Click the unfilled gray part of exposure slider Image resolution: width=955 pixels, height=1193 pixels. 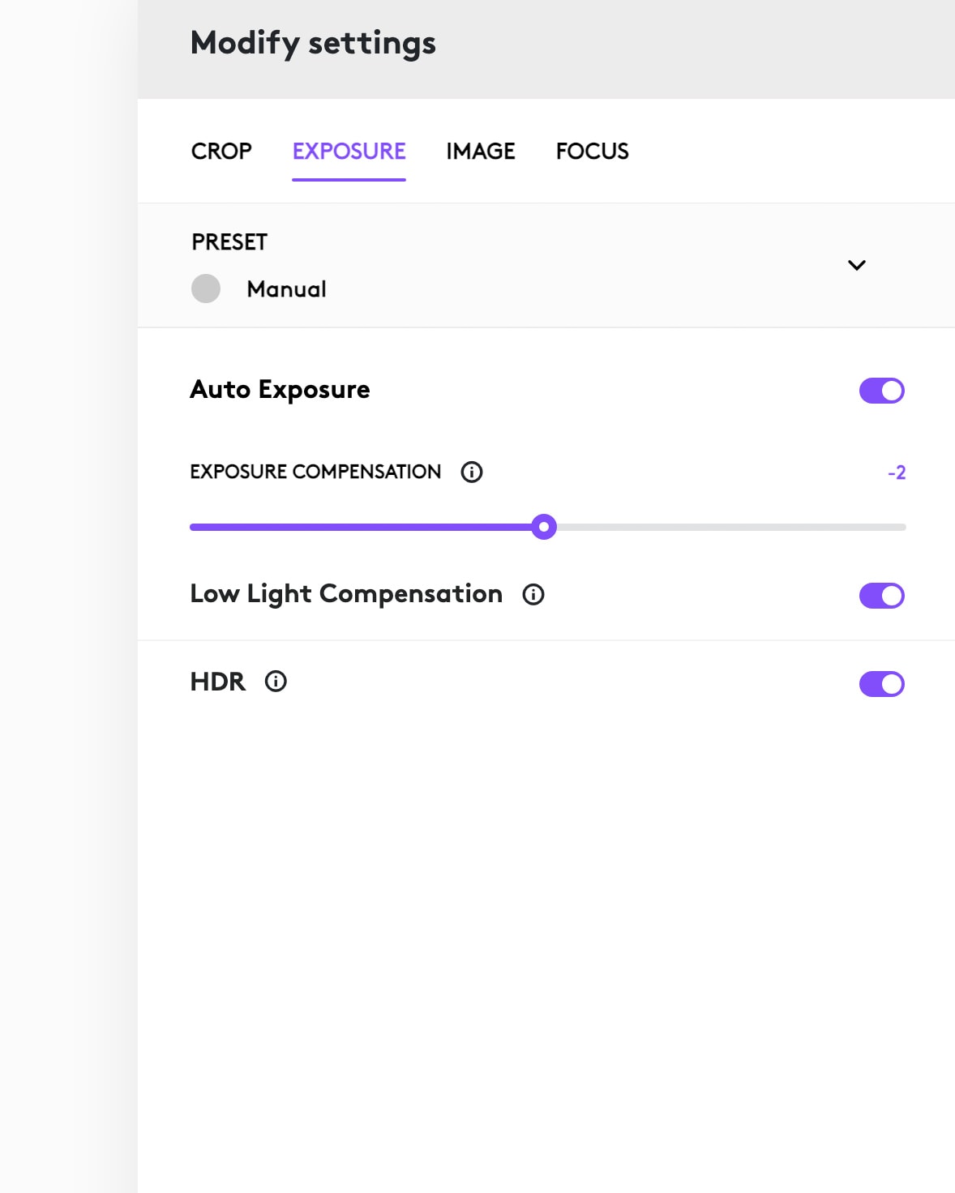[731, 527]
